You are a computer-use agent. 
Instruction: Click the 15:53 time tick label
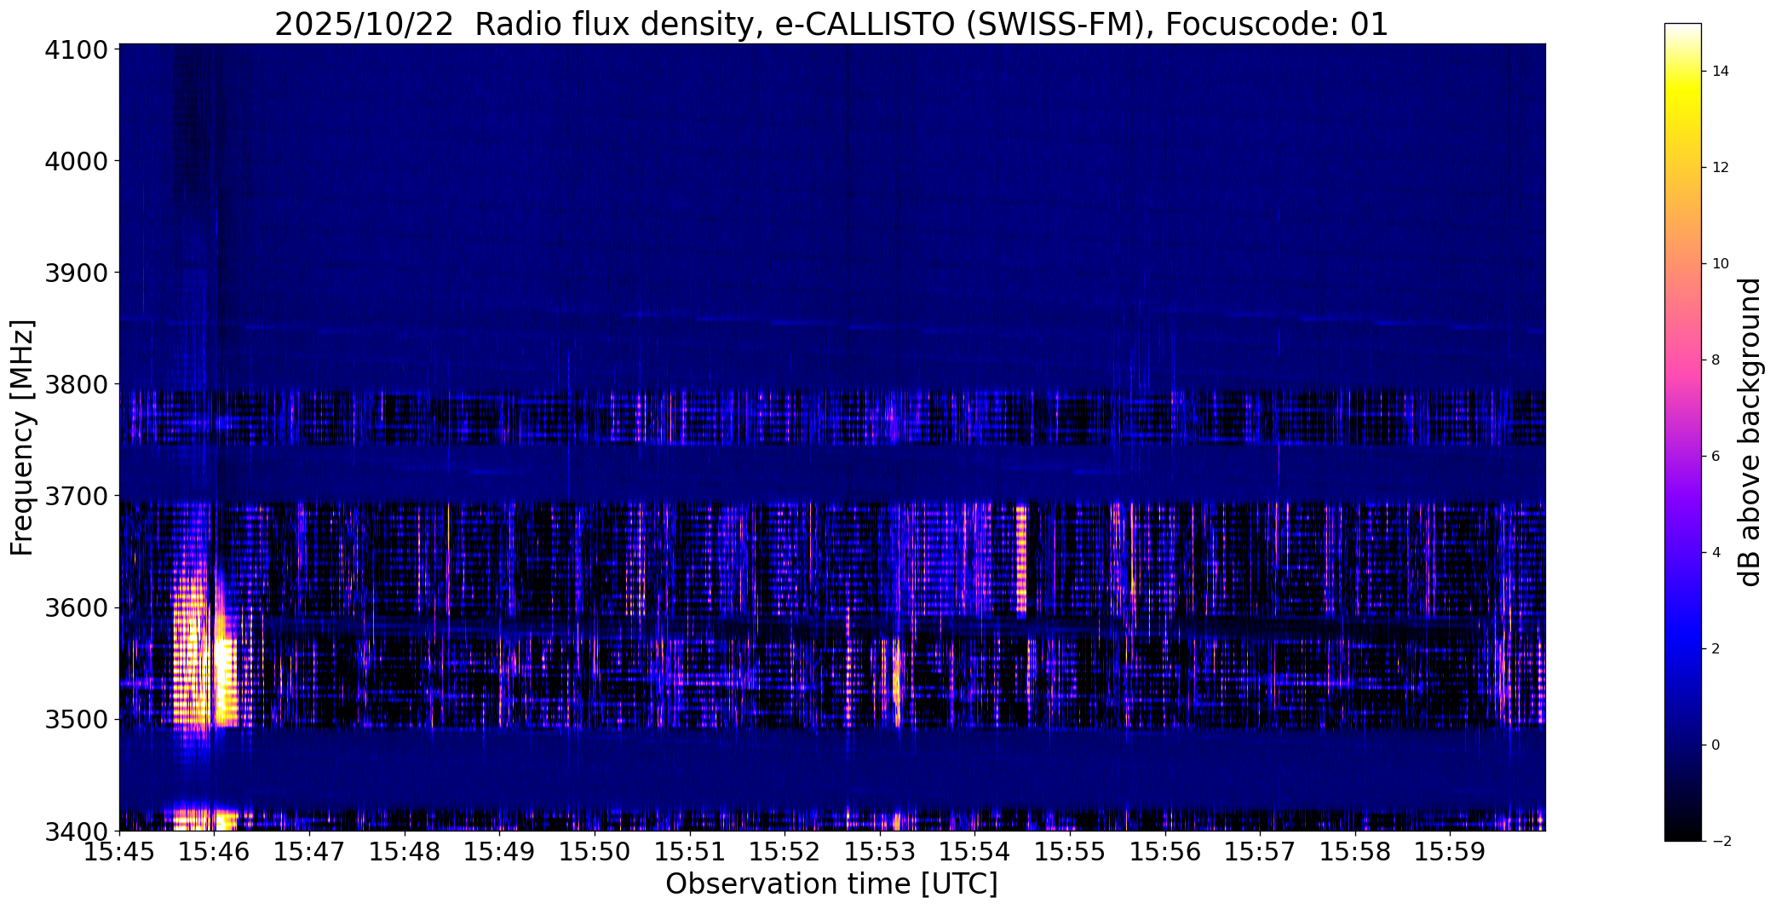880,852
